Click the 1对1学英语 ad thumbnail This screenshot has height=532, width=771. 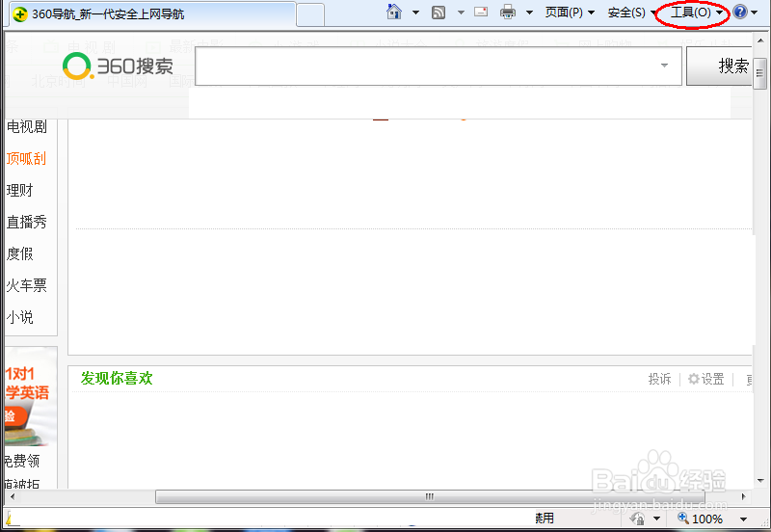pos(31,396)
